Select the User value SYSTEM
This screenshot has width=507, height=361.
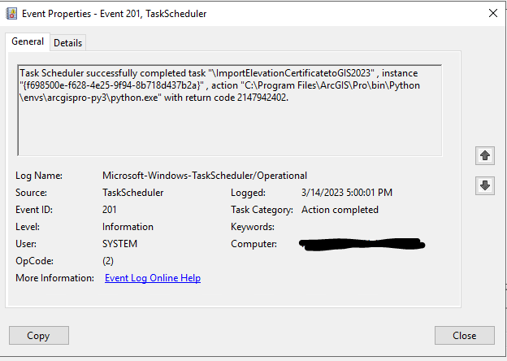(119, 244)
